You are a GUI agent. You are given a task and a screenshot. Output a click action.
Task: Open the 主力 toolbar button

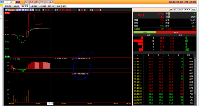[42, 2]
